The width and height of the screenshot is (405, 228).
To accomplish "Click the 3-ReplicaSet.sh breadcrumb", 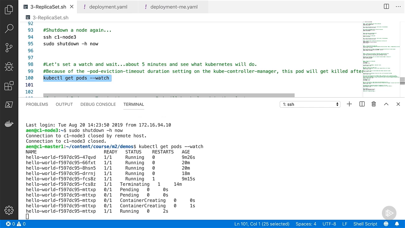I will (x=47, y=17).
